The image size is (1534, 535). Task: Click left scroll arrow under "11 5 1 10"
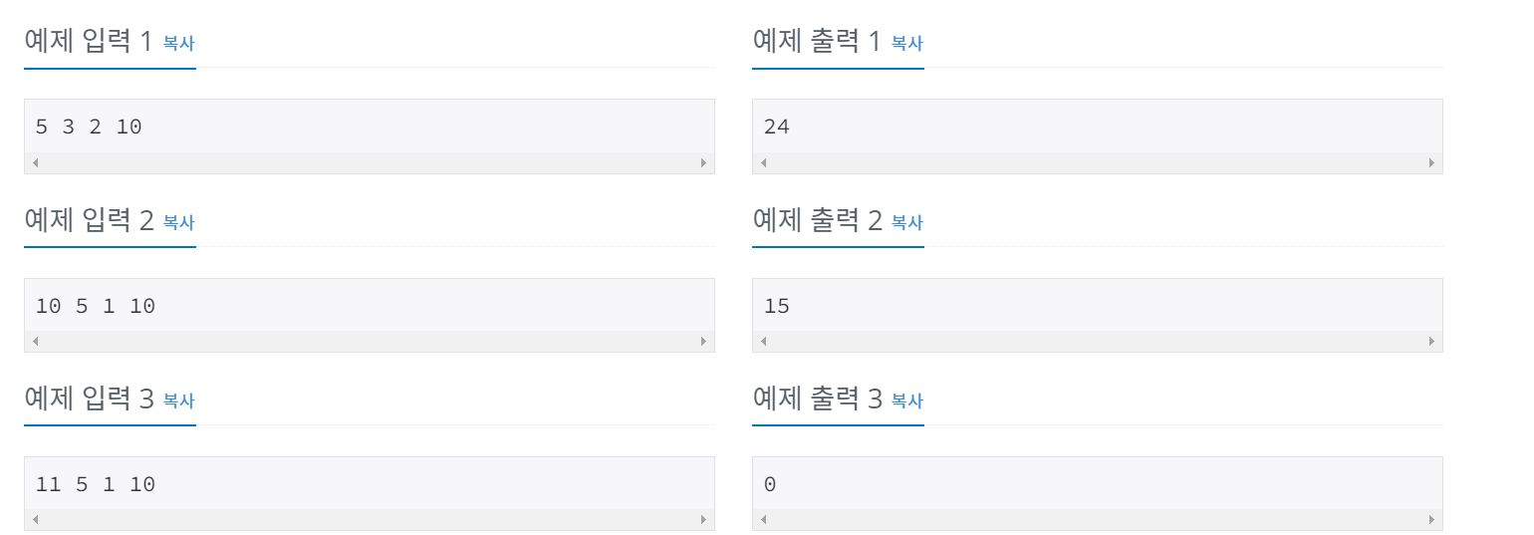36,520
